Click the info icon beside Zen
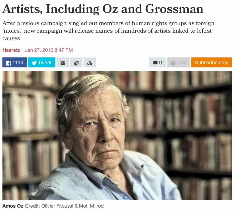Screen dimensions: 237x213 pyautogui.click(x=173, y=63)
